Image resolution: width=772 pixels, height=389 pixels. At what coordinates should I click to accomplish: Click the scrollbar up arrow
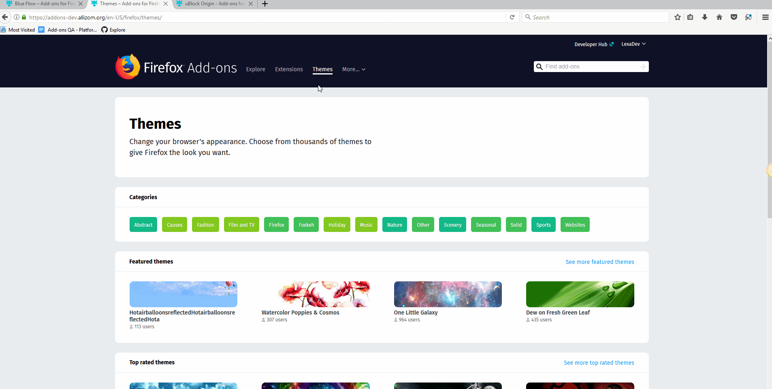770,38
